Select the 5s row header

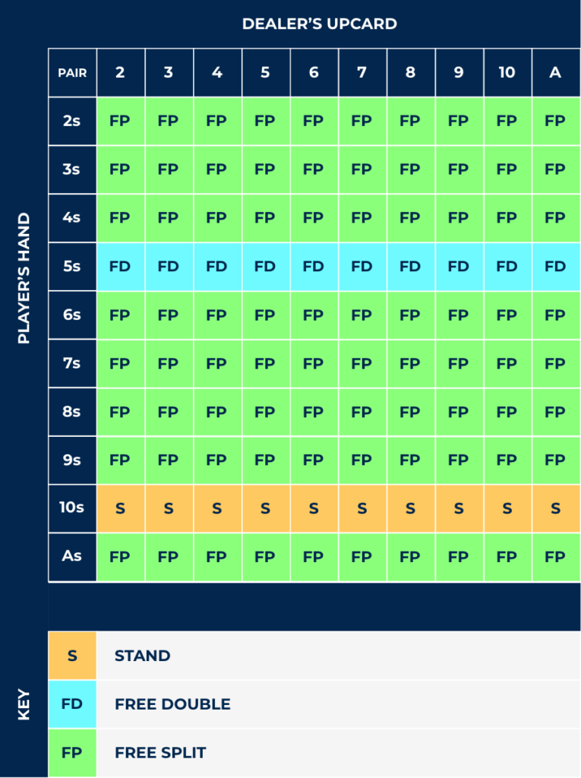(x=72, y=267)
